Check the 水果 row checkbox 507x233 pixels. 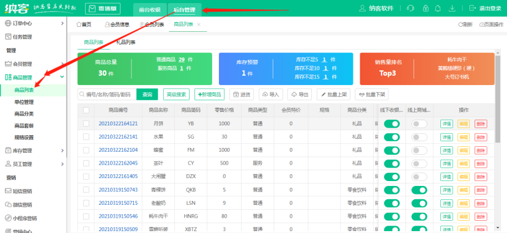coord(86,137)
